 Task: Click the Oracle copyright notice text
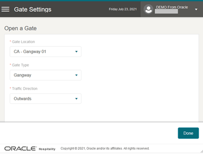105,149
